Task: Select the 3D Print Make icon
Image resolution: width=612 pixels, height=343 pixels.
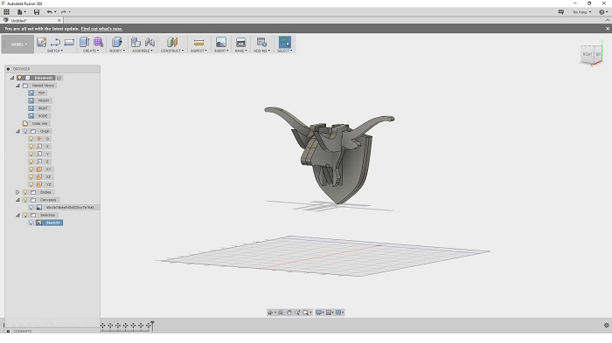Action: tap(240, 42)
